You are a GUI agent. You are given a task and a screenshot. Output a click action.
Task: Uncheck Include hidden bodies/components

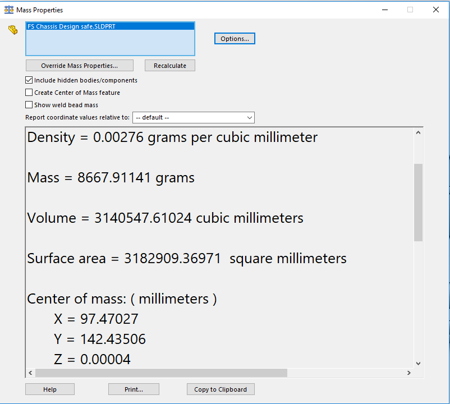click(x=29, y=80)
